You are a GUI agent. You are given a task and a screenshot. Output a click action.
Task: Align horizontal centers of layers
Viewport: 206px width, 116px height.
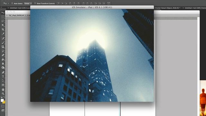[x=74, y=4]
